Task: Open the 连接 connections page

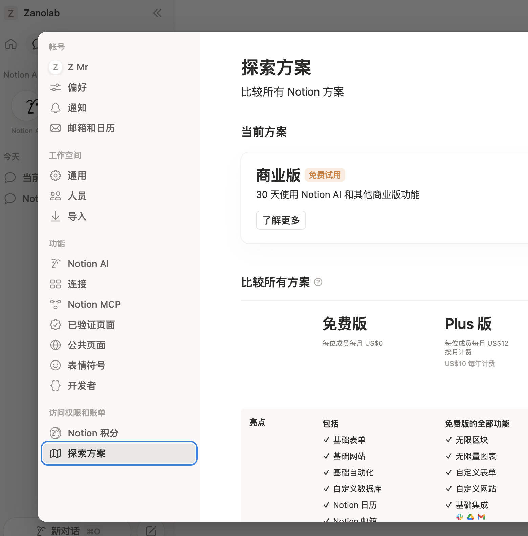Action: tap(119, 284)
